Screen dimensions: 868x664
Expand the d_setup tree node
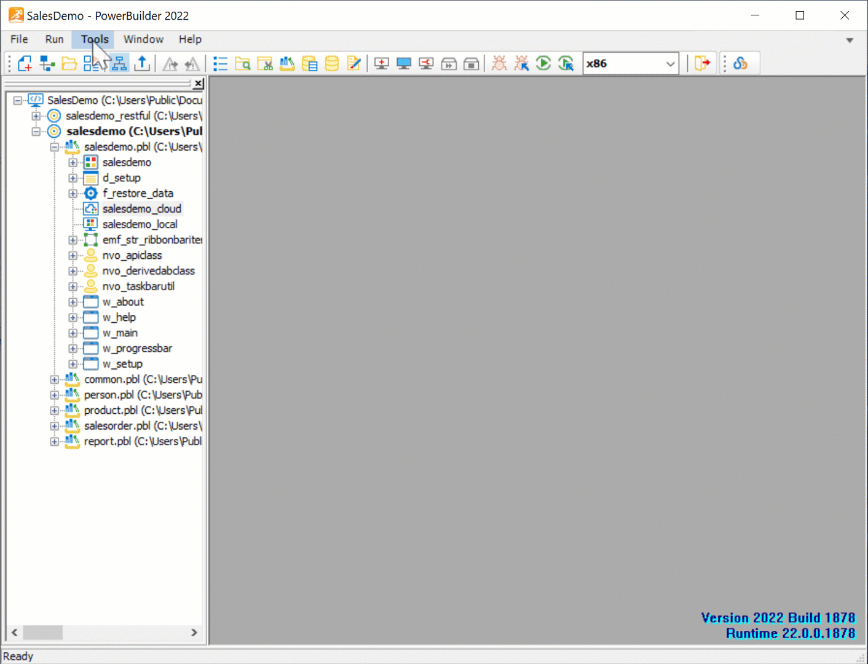point(73,178)
